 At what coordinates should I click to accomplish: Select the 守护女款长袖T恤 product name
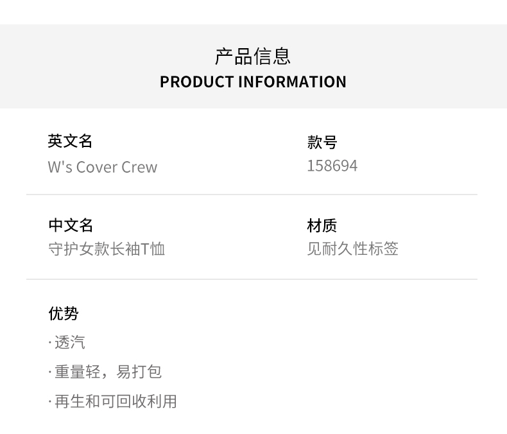pyautogui.click(x=107, y=248)
